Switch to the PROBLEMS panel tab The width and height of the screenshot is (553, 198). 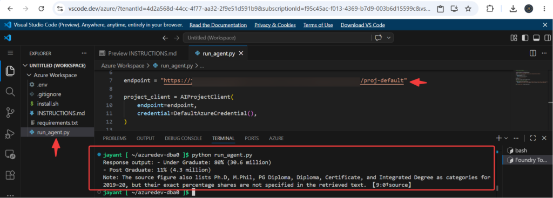coord(114,139)
